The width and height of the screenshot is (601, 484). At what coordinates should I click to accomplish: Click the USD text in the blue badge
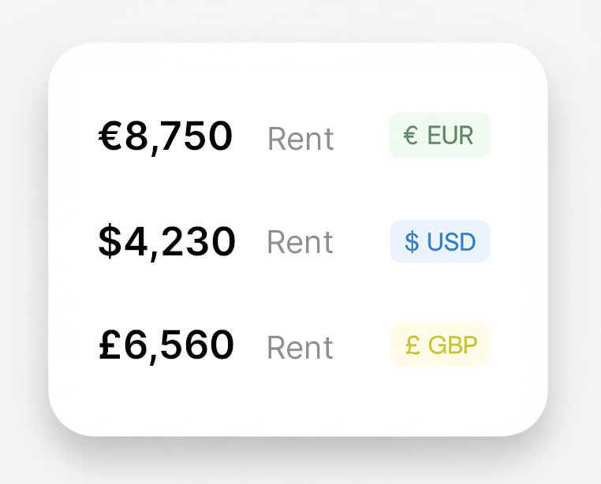click(x=451, y=242)
